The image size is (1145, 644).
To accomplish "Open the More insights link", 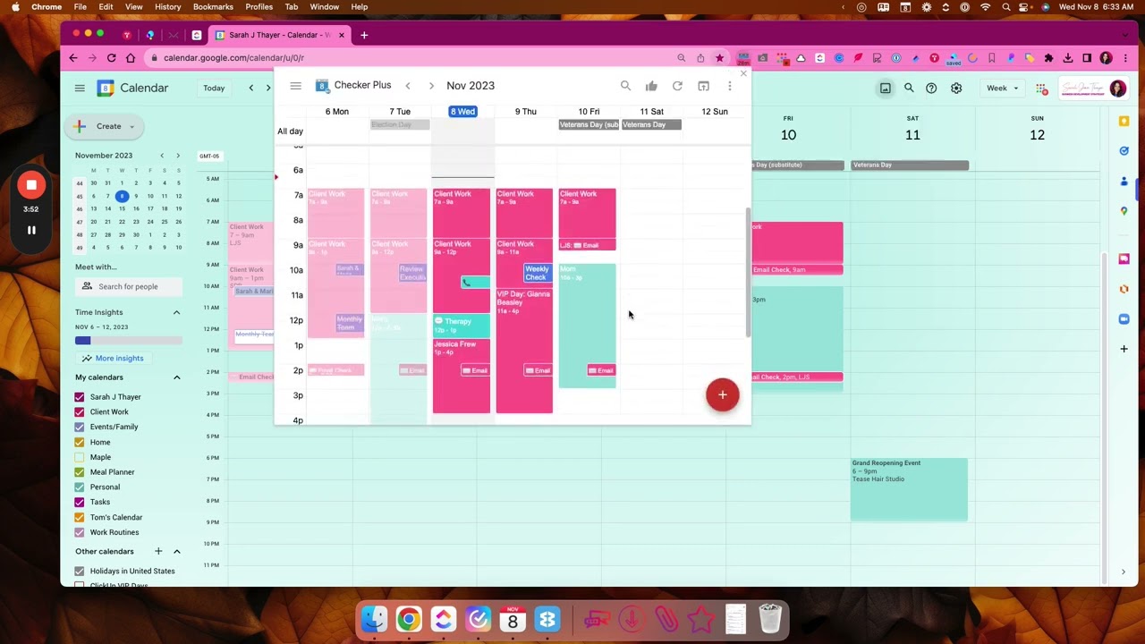I will pos(113,358).
